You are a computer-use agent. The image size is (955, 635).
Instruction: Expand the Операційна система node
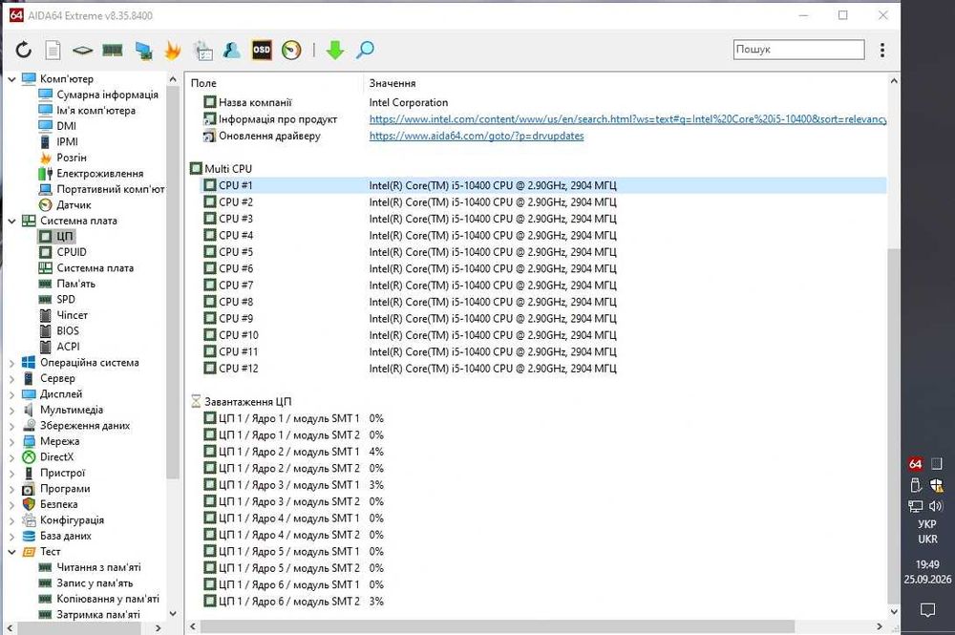(11, 363)
